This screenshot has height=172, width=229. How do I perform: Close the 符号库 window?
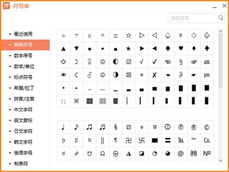click(x=224, y=6)
